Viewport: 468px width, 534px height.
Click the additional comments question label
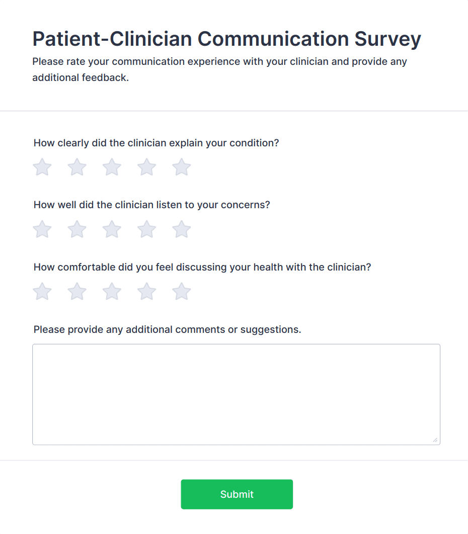coord(167,330)
